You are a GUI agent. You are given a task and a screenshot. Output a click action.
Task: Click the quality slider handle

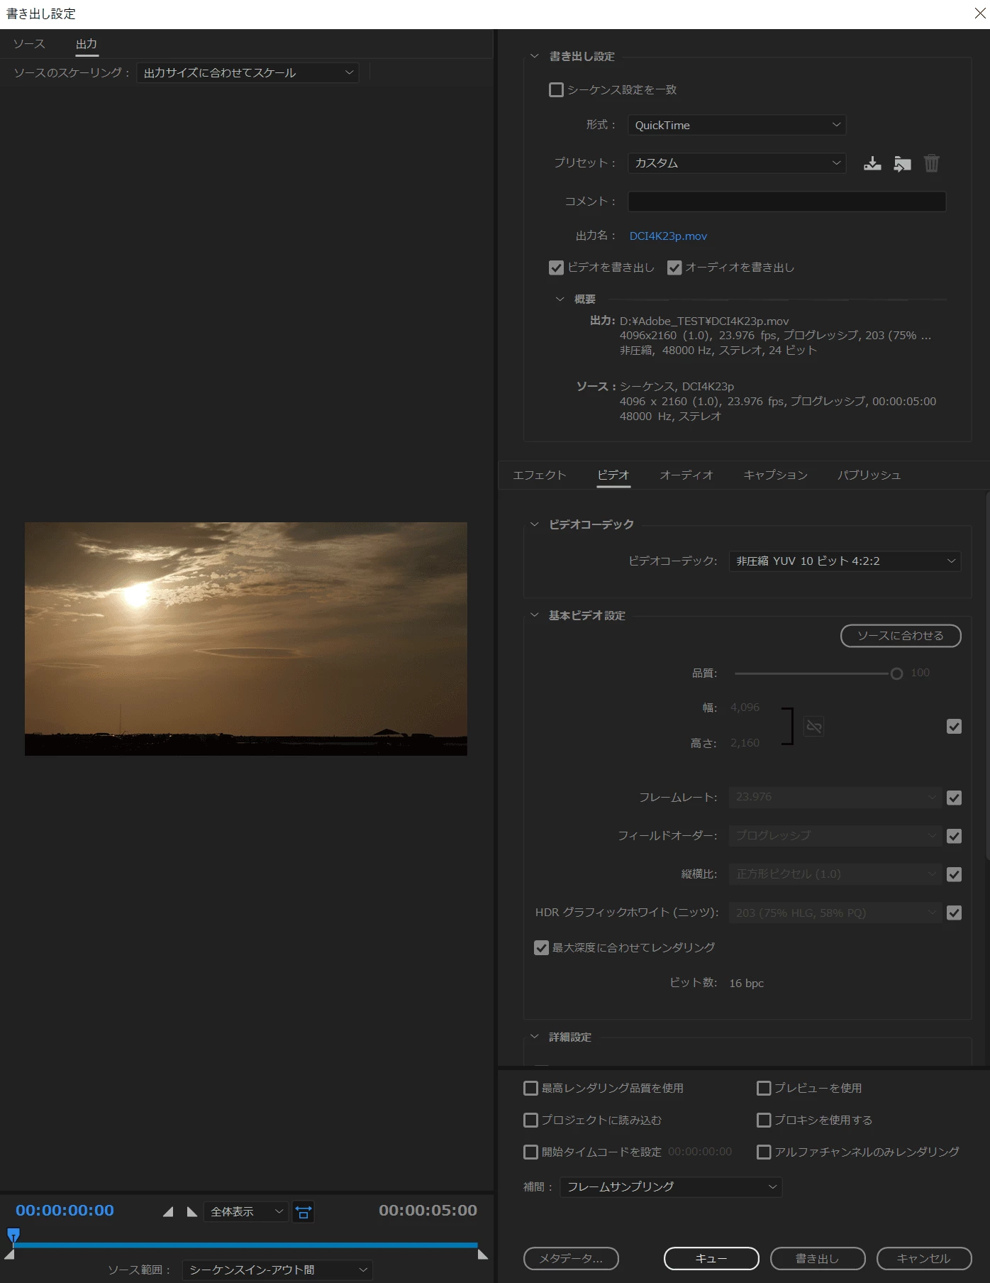pyautogui.click(x=896, y=673)
